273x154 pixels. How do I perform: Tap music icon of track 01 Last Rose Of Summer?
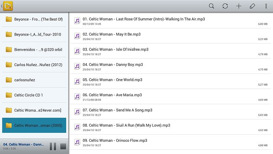77,21
